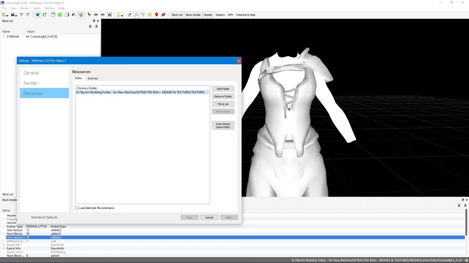Open the Load file dropdown arrow
Viewport: 469px width, 263px height.
[7, 15]
